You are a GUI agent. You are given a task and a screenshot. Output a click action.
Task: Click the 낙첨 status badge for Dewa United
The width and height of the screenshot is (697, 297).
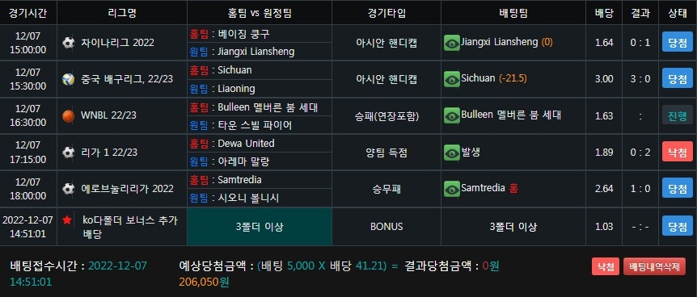[678, 153]
